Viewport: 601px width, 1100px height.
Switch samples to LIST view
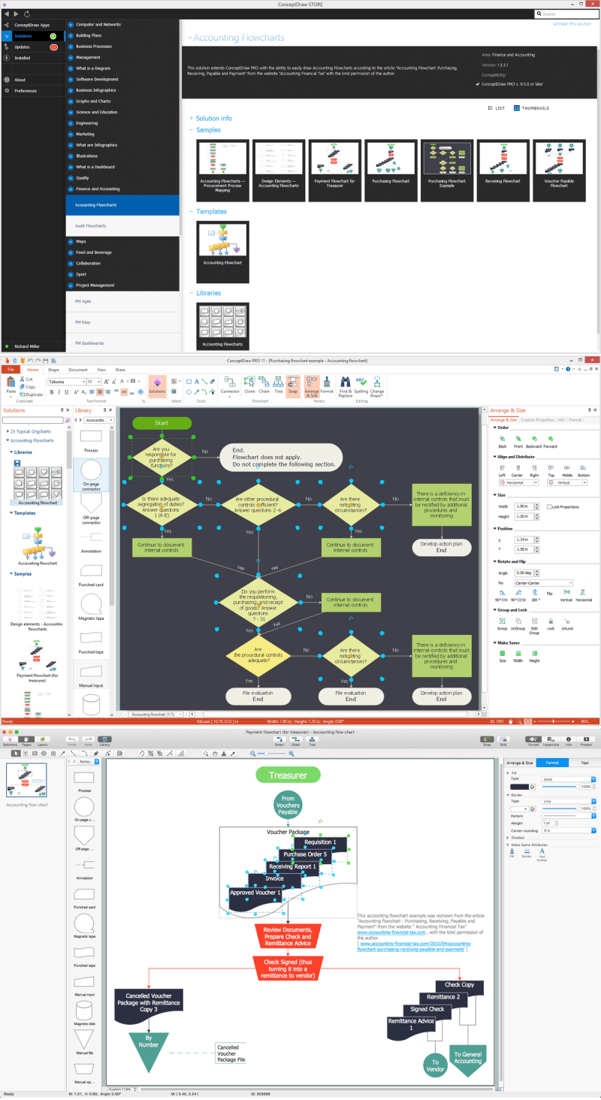(500, 108)
